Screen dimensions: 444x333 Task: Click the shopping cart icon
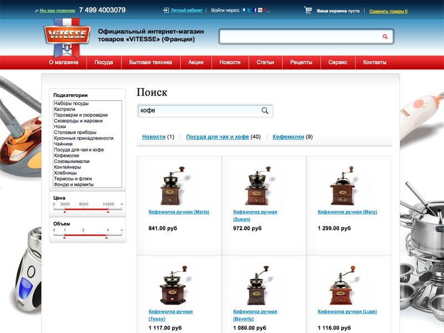(308, 10)
